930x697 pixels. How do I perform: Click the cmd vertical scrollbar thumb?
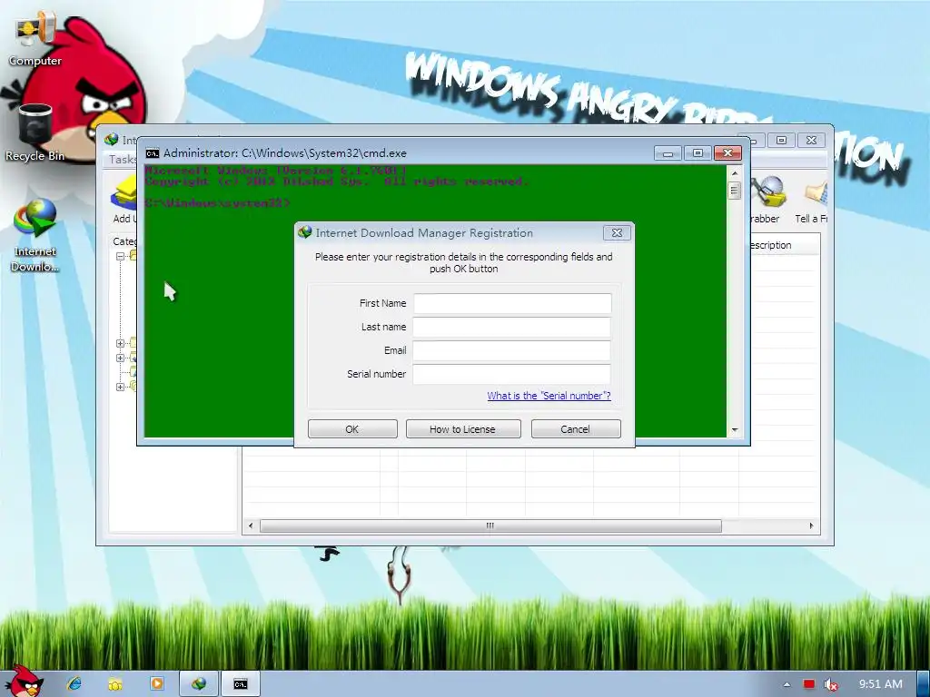[x=735, y=191]
